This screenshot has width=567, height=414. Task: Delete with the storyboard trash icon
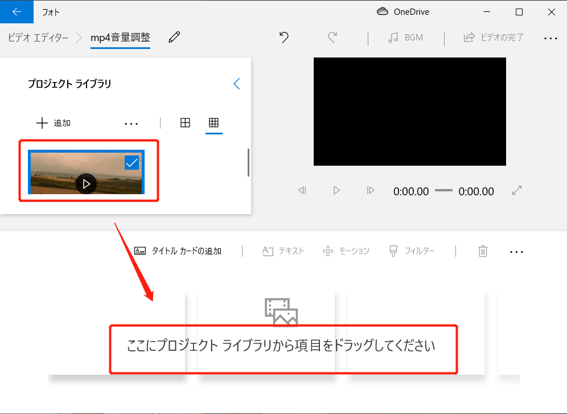tap(483, 251)
